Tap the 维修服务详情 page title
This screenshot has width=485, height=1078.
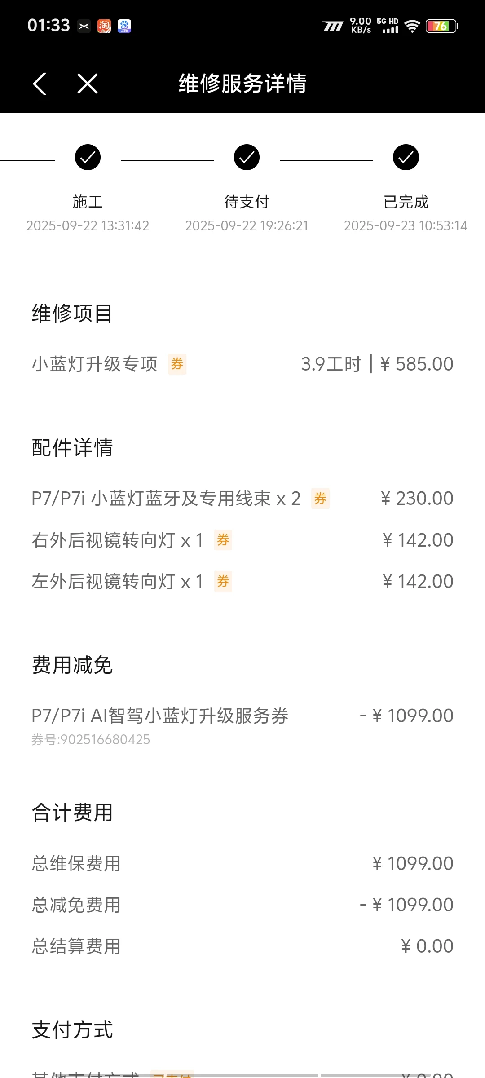[242, 84]
